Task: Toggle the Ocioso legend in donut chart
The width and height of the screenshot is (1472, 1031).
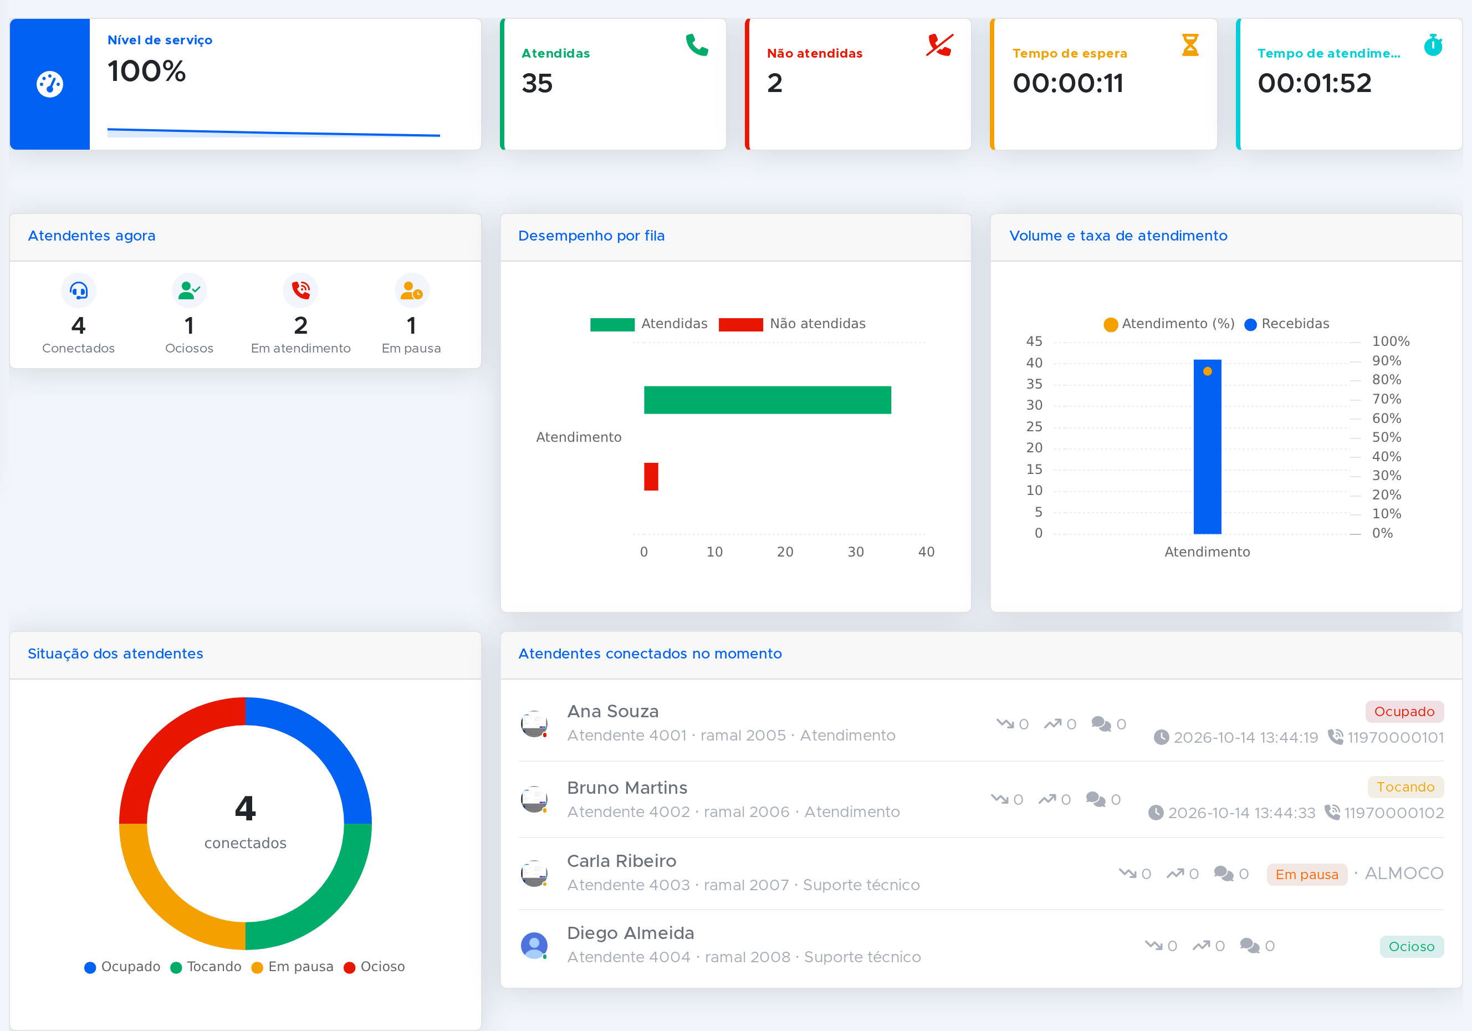Action: coord(375,967)
